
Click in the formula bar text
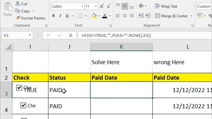click(116, 35)
